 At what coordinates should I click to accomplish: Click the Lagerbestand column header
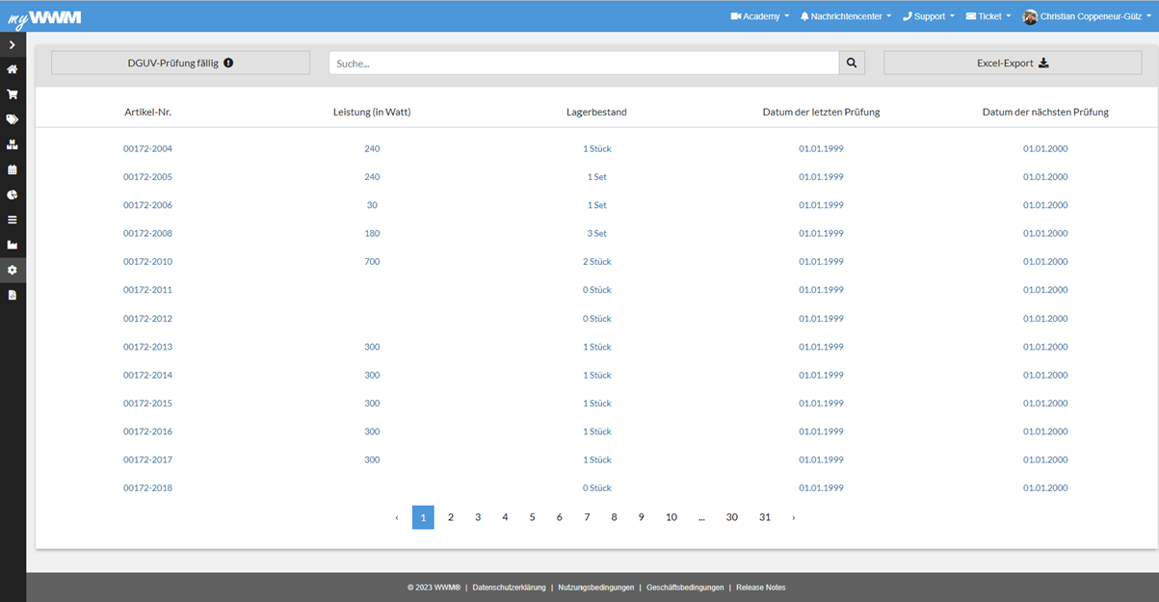(x=596, y=112)
